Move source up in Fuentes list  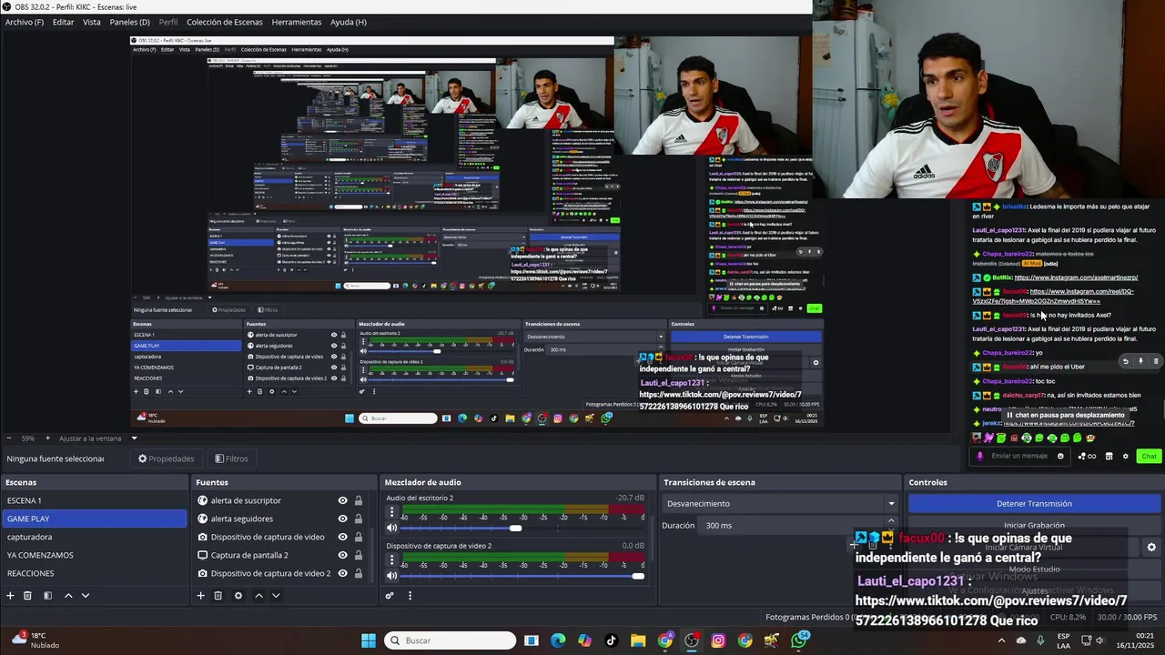258,596
